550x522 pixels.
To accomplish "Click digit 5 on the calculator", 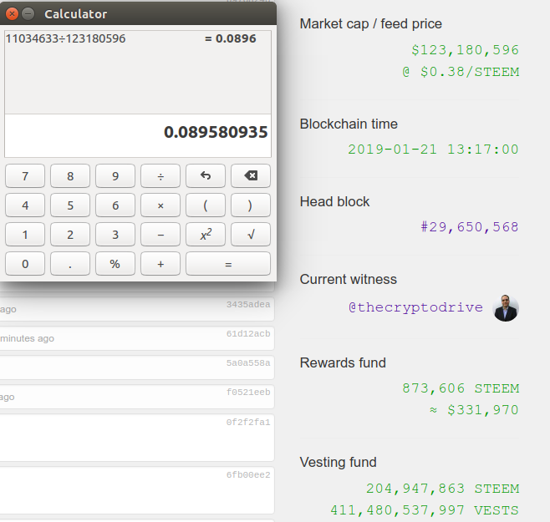I will tap(70, 205).
